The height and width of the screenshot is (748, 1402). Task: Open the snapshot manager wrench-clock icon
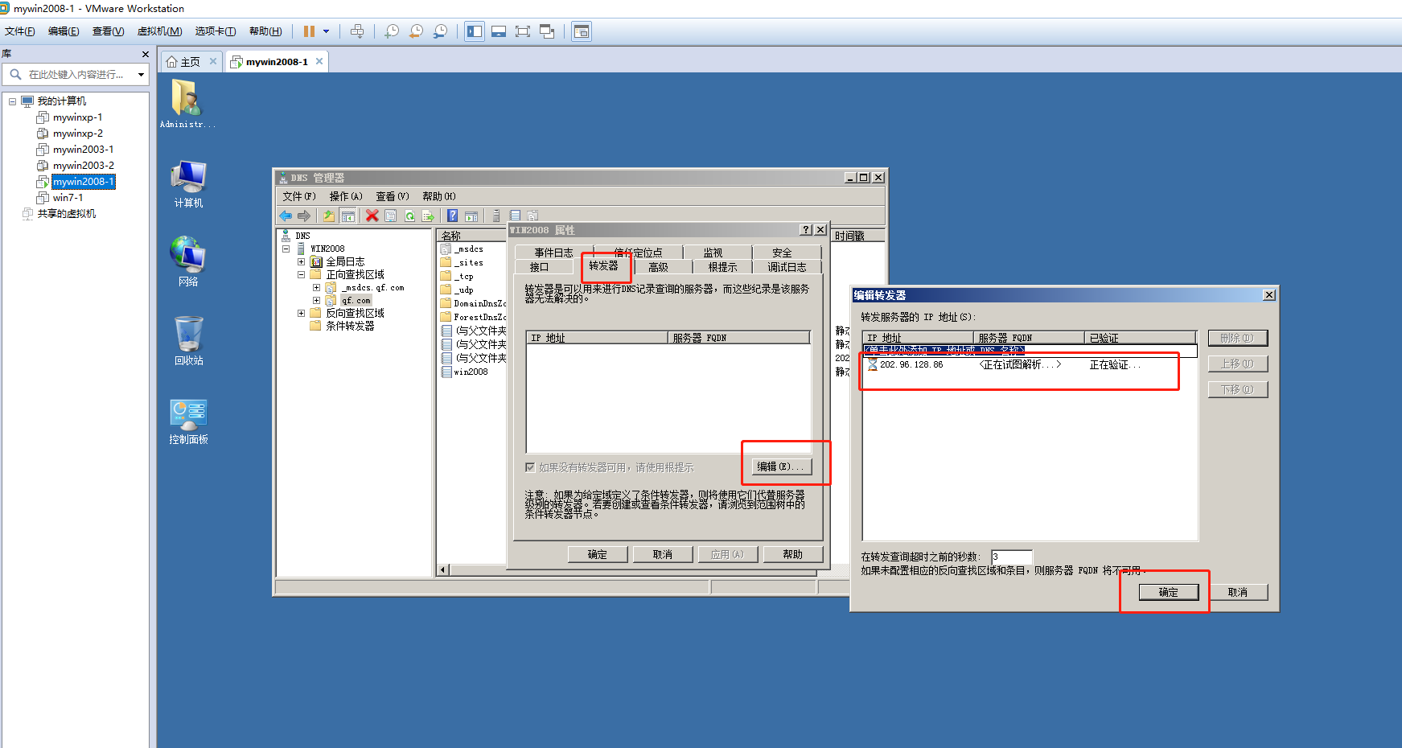[x=440, y=31]
